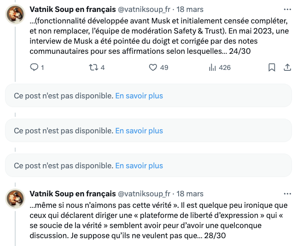Open @vatniksoup_fr handle on the 28/30 post

coord(144,194)
